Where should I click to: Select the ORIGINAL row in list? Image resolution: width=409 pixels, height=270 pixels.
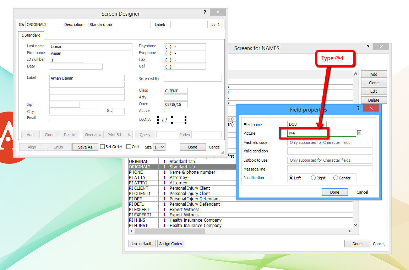coord(182,162)
